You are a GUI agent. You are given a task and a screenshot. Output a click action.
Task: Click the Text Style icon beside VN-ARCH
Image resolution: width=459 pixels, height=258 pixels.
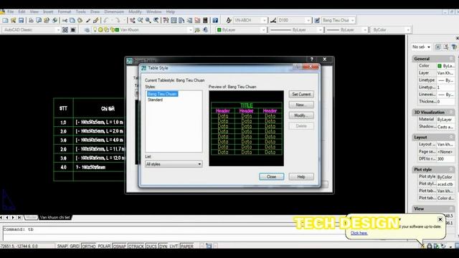229,20
